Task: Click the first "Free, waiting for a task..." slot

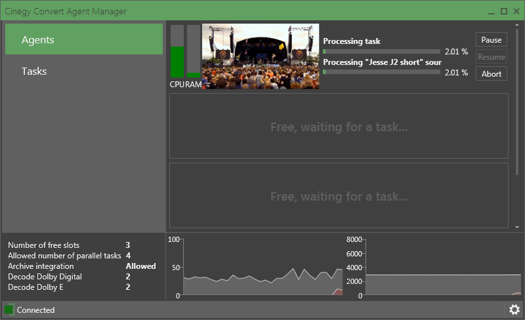Action: tap(339, 126)
